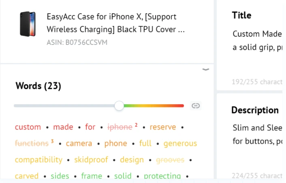This screenshot has width=286, height=183.
Task: Select the word 'protecting'
Action: pyautogui.click(x=162, y=176)
